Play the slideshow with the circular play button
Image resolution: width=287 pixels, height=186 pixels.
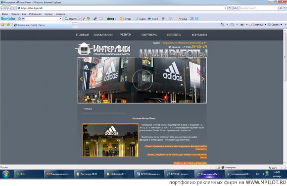[142, 80]
